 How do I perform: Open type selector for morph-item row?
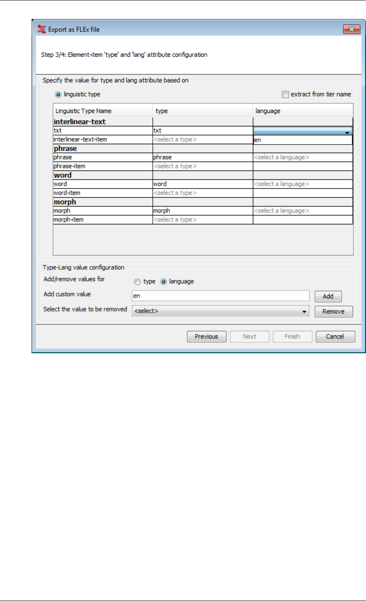pyautogui.click(x=203, y=220)
